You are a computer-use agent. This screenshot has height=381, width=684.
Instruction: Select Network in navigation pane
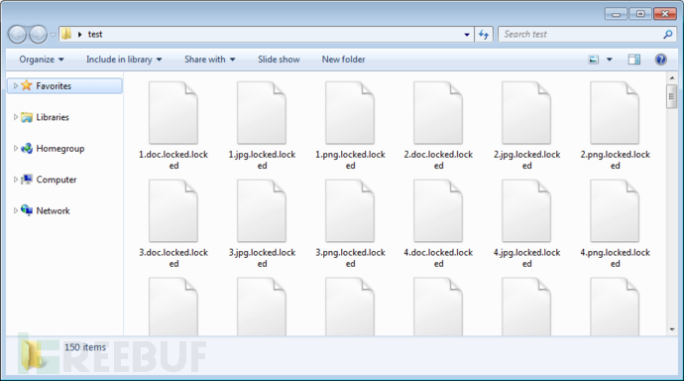click(53, 210)
